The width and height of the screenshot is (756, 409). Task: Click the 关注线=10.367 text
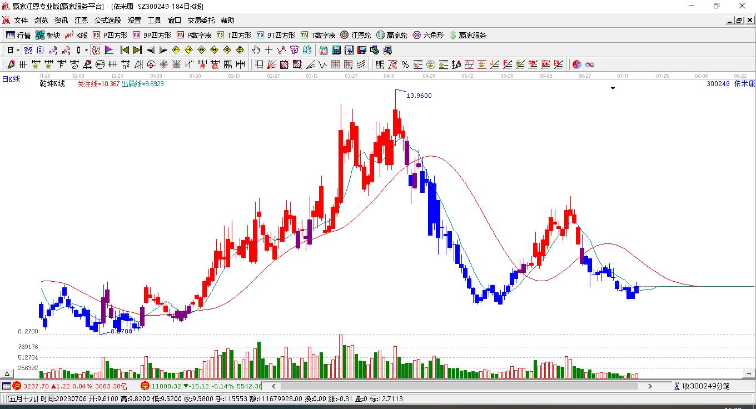[98, 84]
